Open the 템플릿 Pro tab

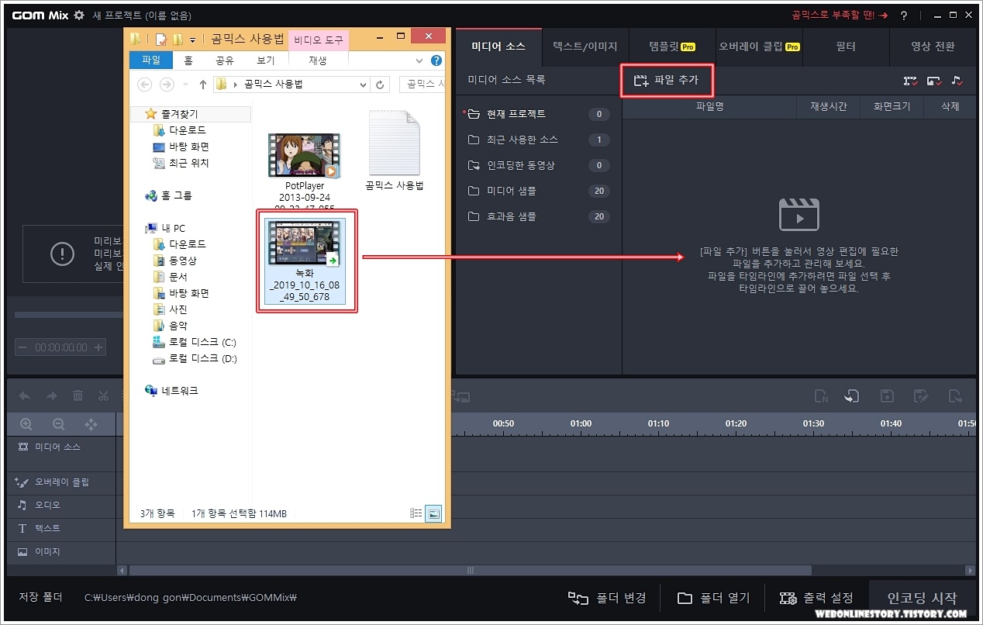(x=672, y=47)
